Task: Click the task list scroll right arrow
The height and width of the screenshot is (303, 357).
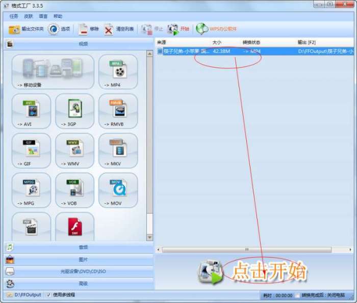Action: [350, 250]
